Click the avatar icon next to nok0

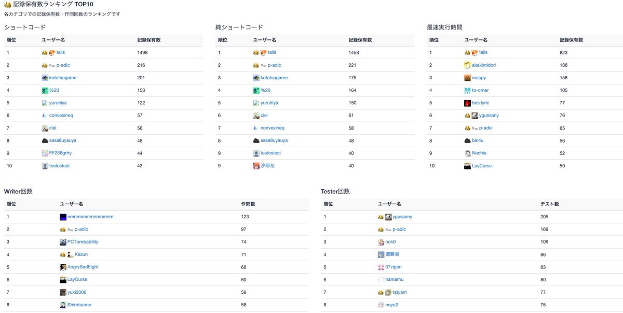click(381, 241)
